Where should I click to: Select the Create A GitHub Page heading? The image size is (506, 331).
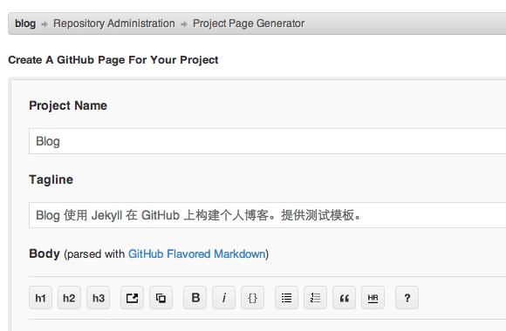(113, 60)
